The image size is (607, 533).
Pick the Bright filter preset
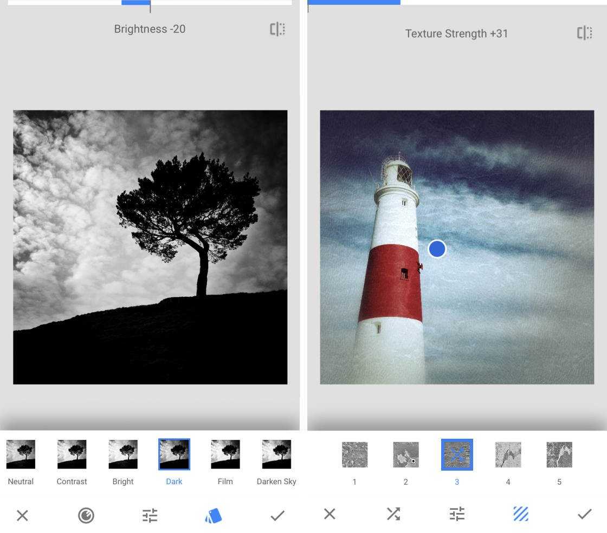pyautogui.click(x=123, y=454)
